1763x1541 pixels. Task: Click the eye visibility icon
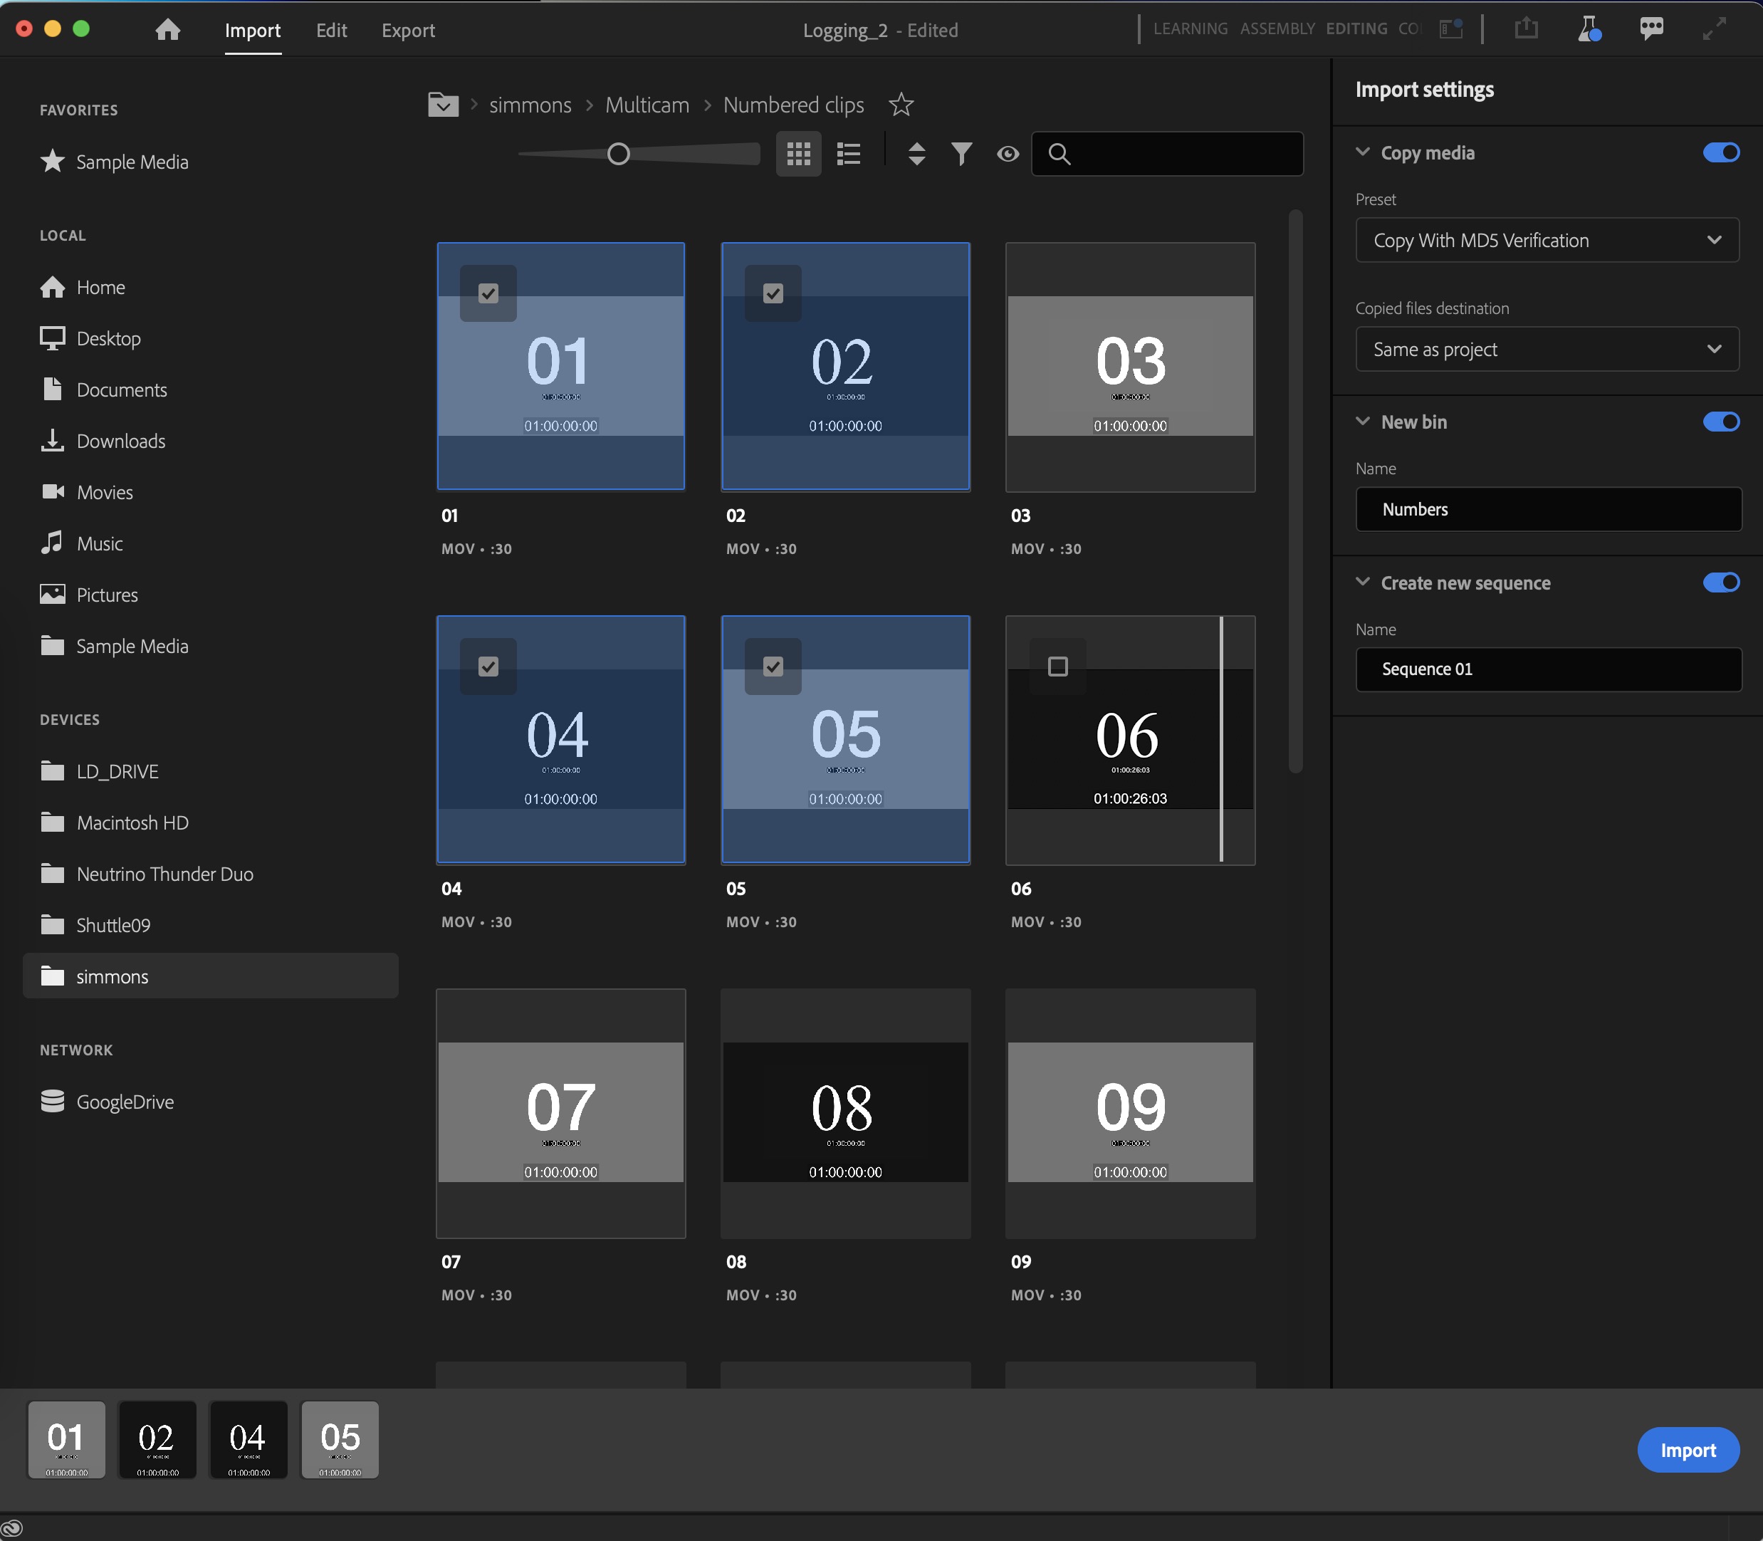tap(1008, 153)
